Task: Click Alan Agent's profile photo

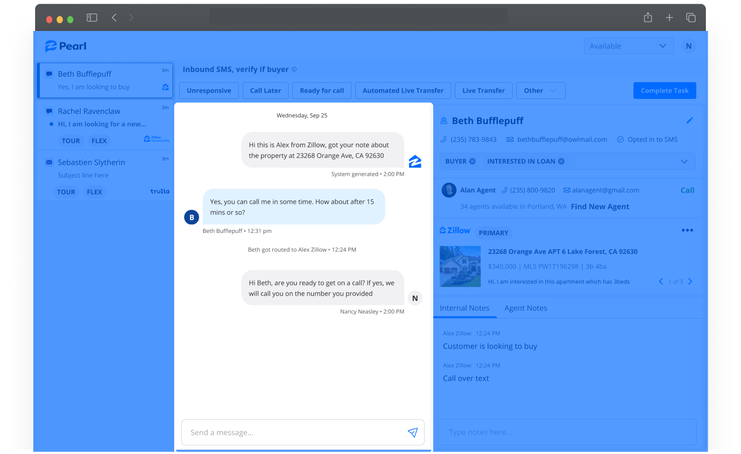Action: [449, 190]
